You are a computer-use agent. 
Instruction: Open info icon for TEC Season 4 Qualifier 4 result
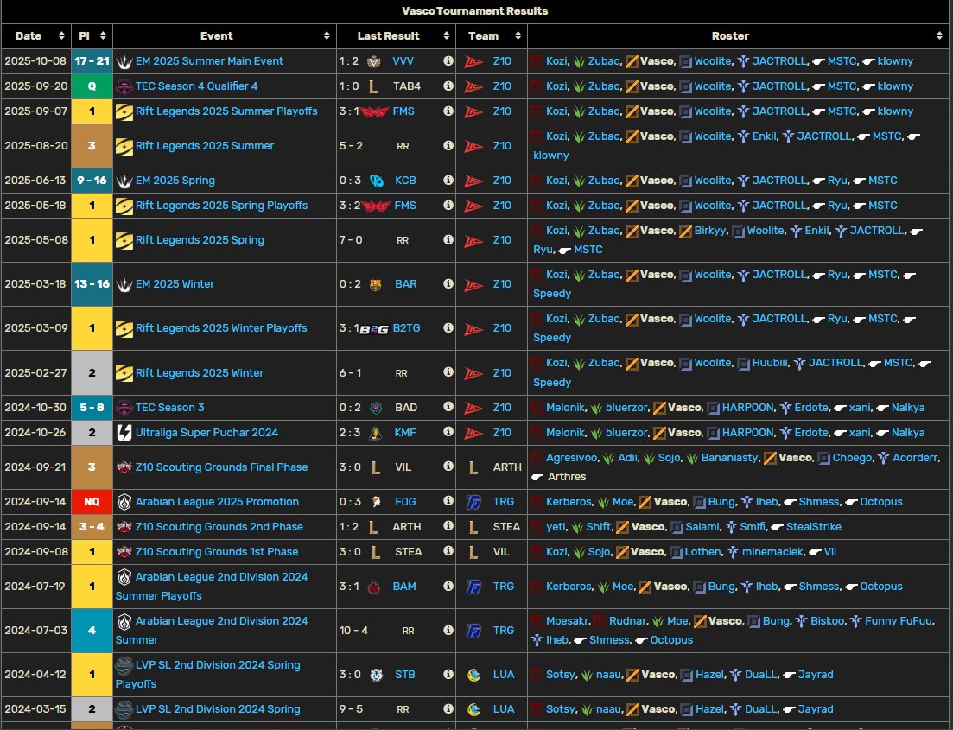coord(448,86)
